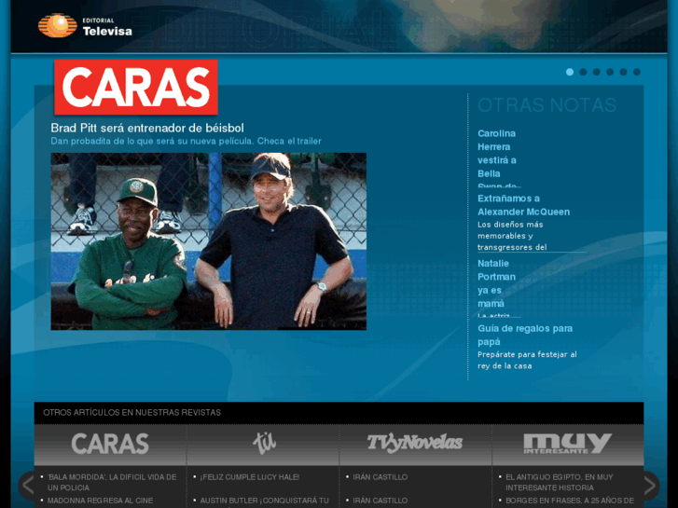This screenshot has width=678, height=508.
Task: Open headline Brad Pitt será entrenador de béisbol
Action: coord(147,128)
